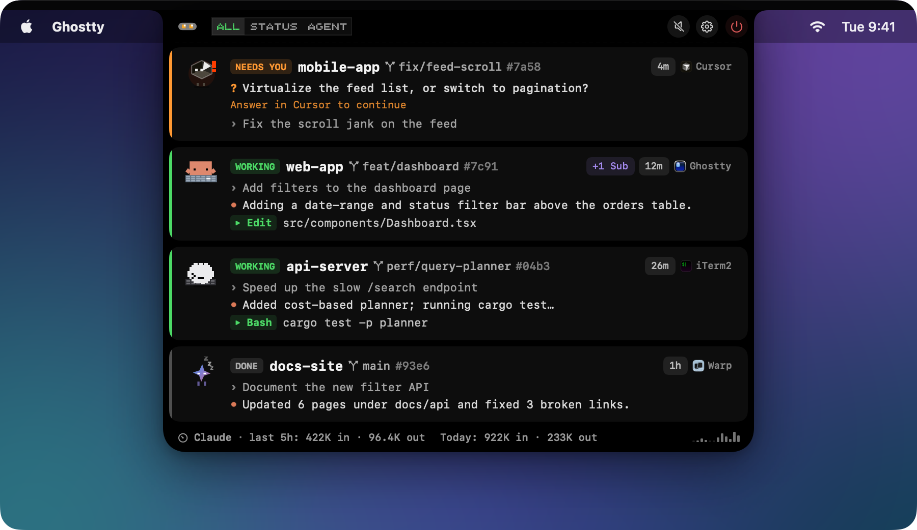The width and height of the screenshot is (917, 530).
Task: Click the Edit tool badge
Action: point(253,223)
